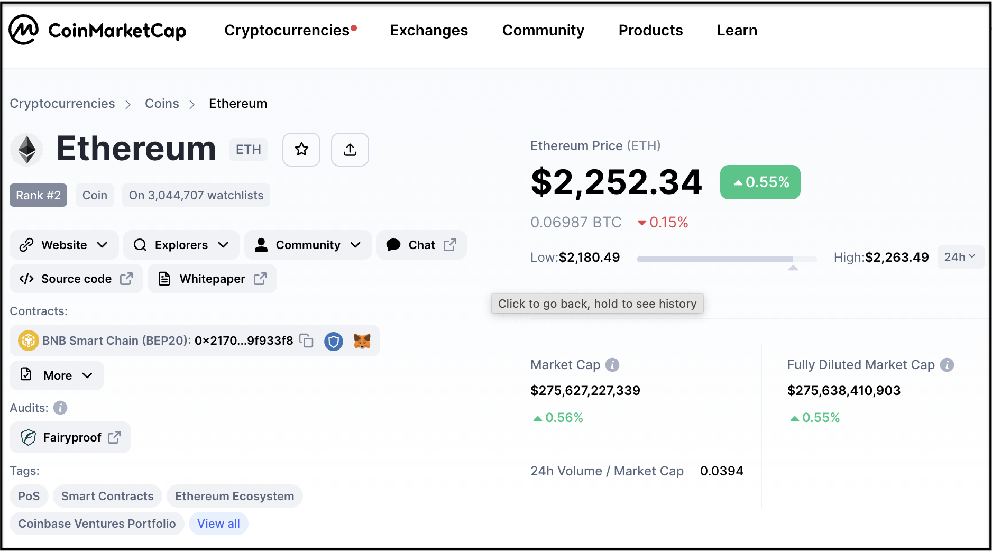The height and width of the screenshot is (551, 992).
Task: Click the Coin type badge
Action: 95,195
